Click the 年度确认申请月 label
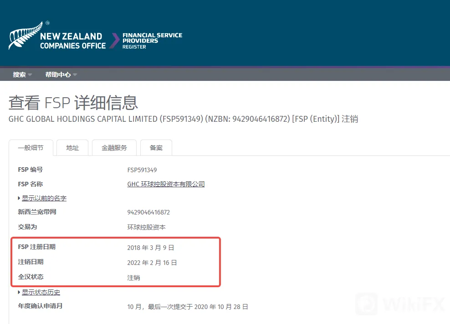The width and height of the screenshot is (450, 324). (x=40, y=306)
